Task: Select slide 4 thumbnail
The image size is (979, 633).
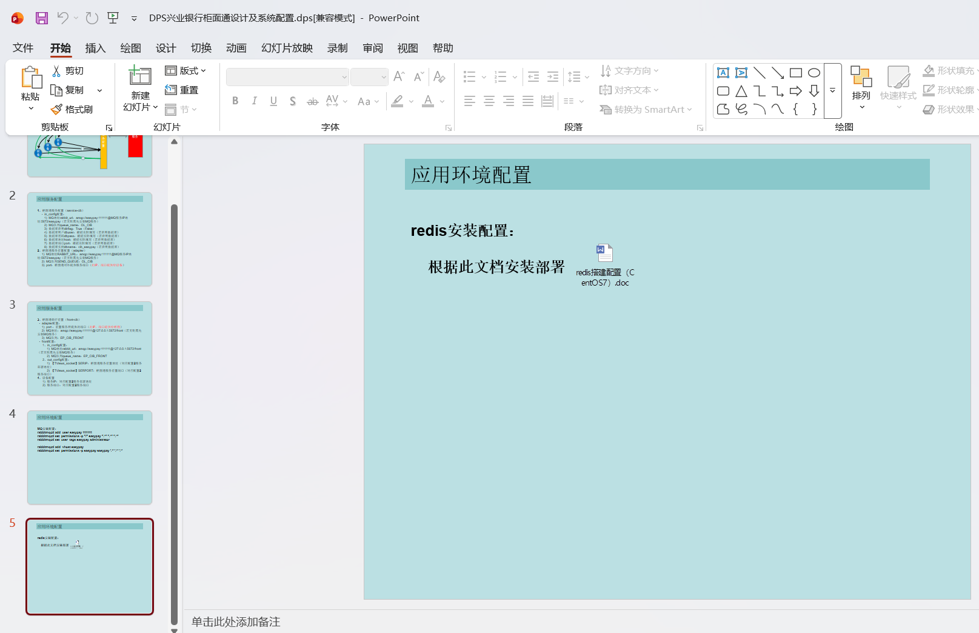Action: (90, 457)
